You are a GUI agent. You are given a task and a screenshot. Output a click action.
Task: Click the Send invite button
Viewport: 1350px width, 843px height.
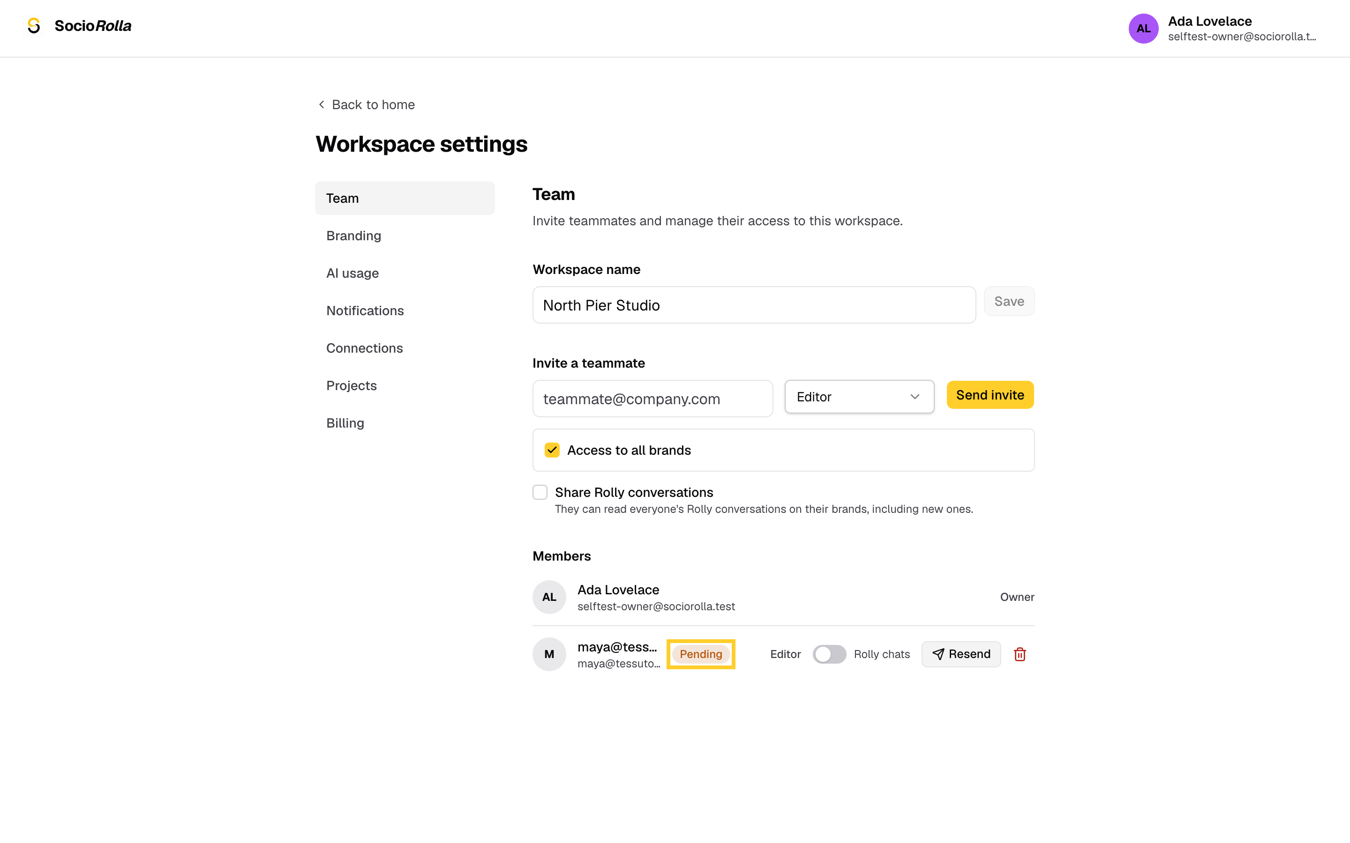[x=990, y=395]
